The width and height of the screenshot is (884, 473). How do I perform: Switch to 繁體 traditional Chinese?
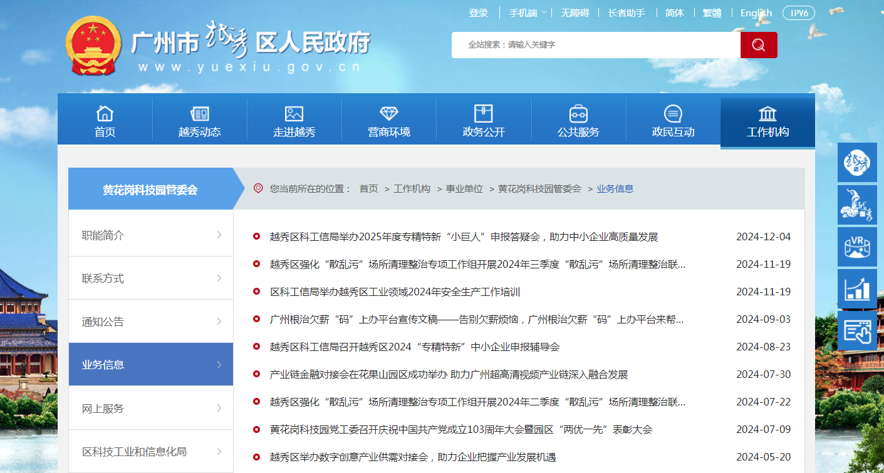(712, 13)
